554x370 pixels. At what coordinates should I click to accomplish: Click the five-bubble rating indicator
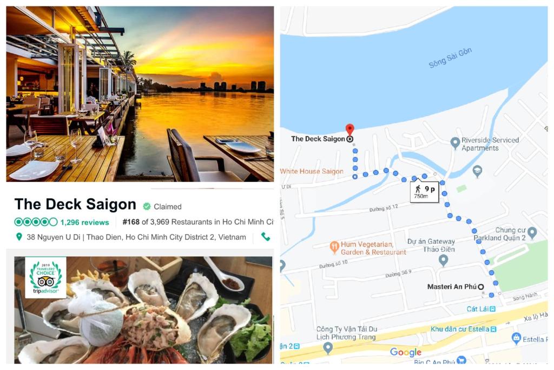pyautogui.click(x=36, y=222)
